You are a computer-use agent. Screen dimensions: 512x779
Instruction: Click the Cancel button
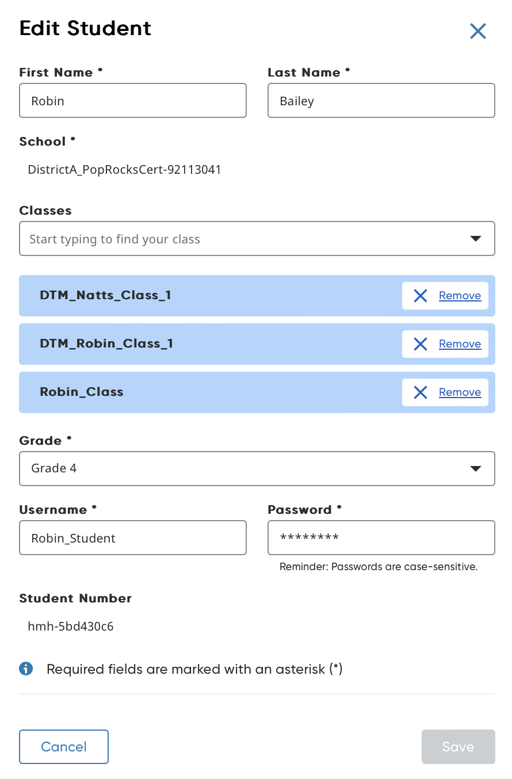[64, 747]
